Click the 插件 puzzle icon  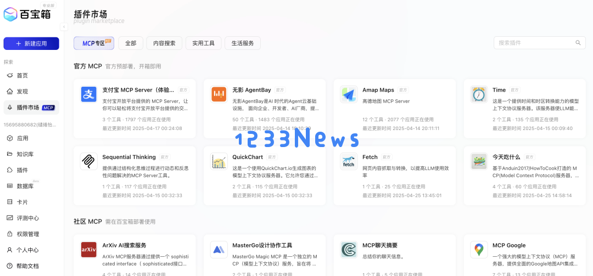[10, 170]
